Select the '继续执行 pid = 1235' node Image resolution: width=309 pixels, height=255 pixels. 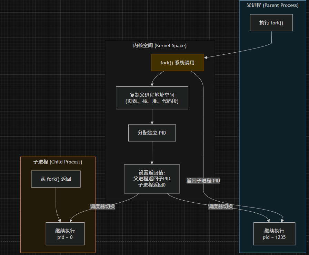pos(274,234)
